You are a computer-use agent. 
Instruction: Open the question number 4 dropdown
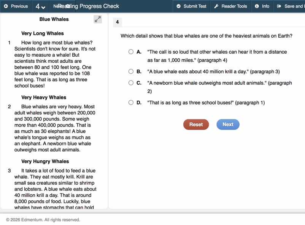point(40,6)
